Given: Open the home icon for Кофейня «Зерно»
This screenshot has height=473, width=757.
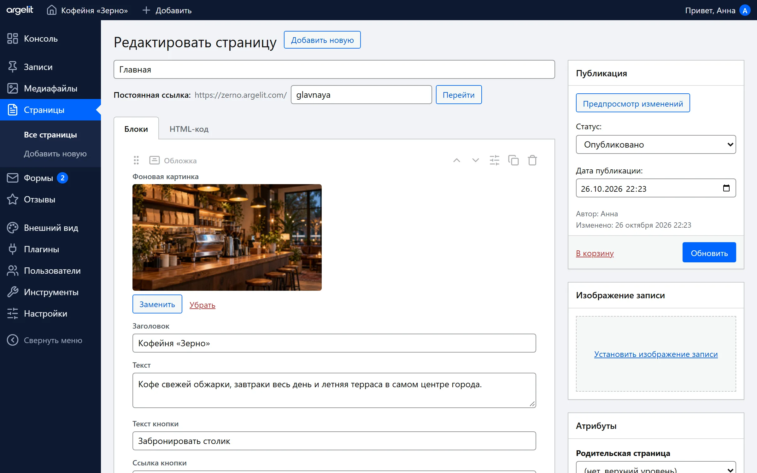Looking at the screenshot, I should (x=52, y=10).
